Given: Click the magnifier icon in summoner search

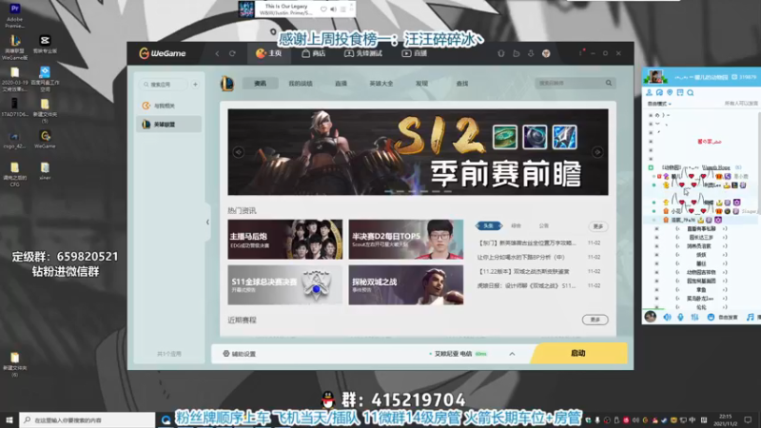Looking at the screenshot, I should pos(609,83).
